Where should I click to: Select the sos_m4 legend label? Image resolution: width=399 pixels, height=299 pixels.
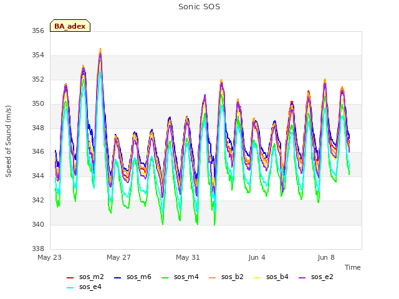(x=186, y=277)
